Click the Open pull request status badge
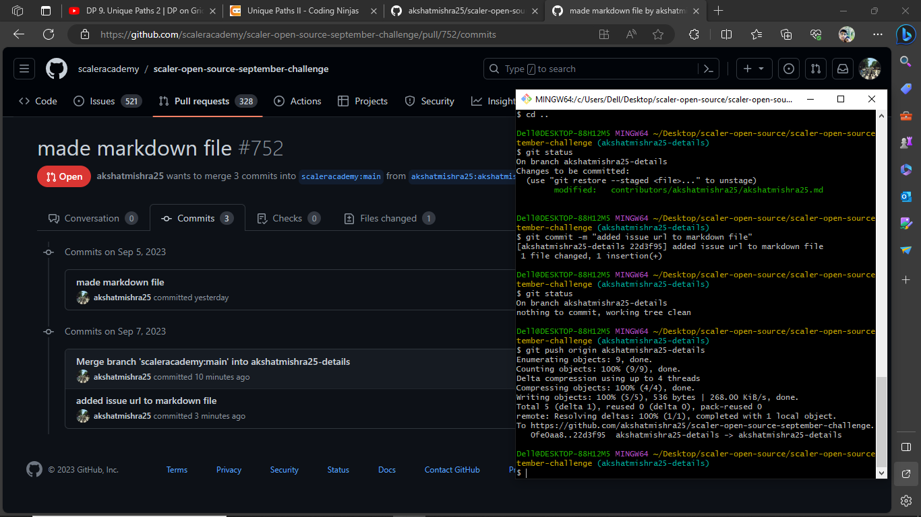921x517 pixels. click(63, 176)
